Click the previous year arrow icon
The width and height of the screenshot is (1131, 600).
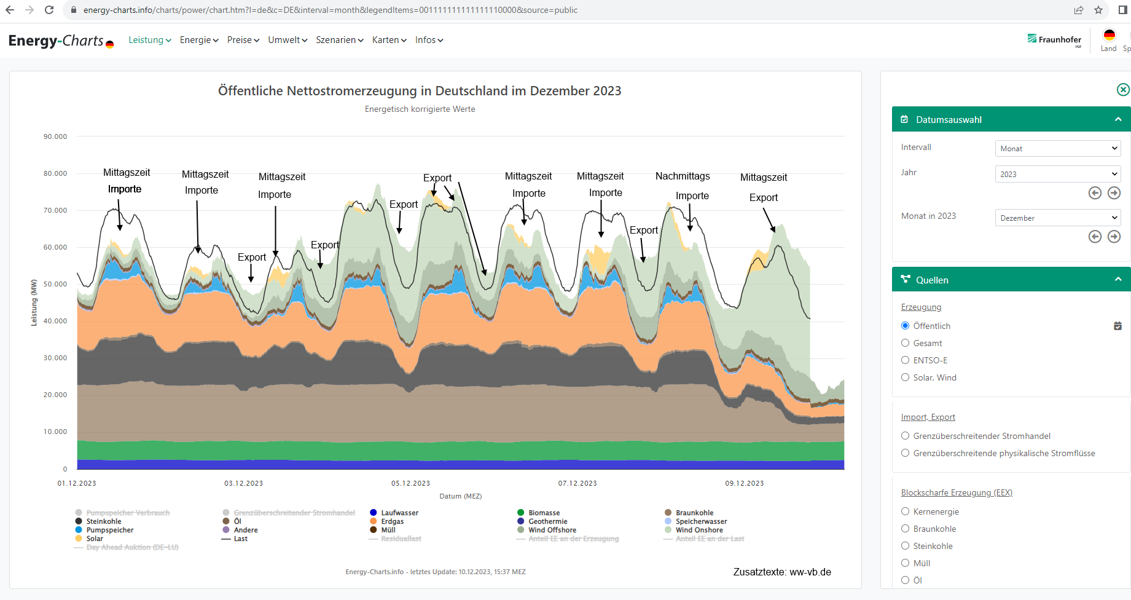coord(1095,193)
